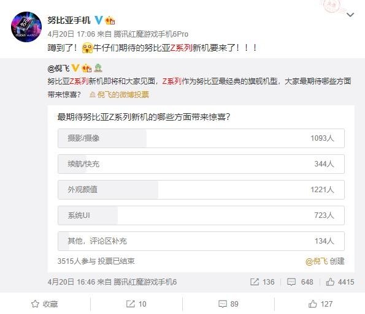Select the 其他，评论区补充 poll option
This screenshot has height=314, width=365.
(201, 241)
